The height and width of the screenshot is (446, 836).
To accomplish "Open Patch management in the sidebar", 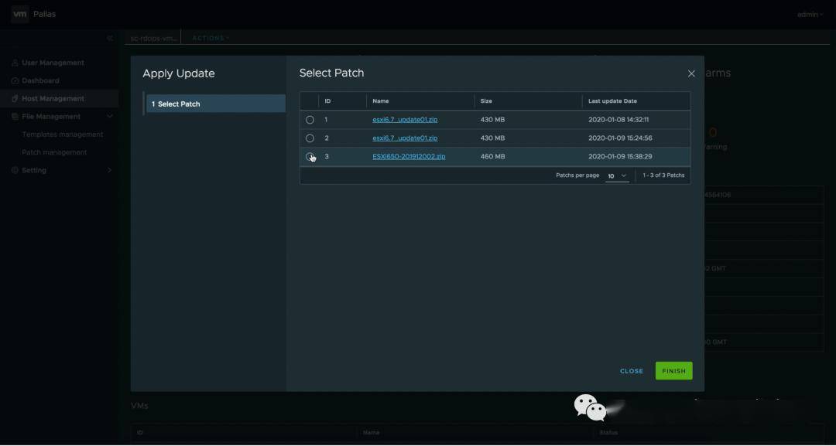I will click(54, 153).
